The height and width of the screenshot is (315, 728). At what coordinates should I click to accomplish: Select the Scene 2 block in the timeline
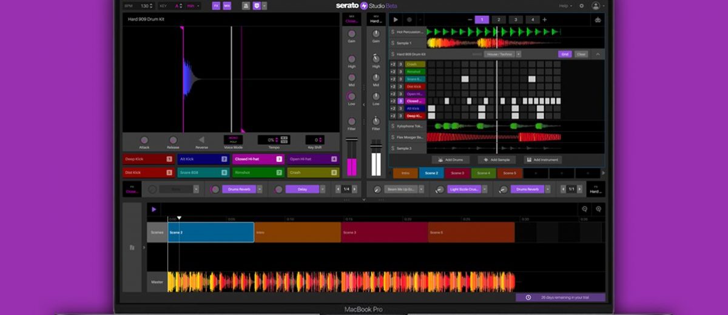(211, 232)
